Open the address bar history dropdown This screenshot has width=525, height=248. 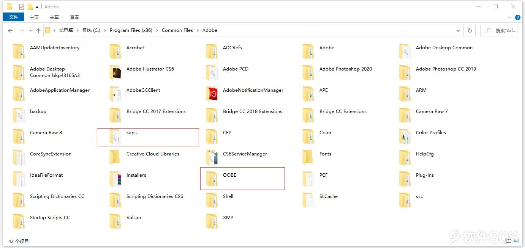coord(459,30)
